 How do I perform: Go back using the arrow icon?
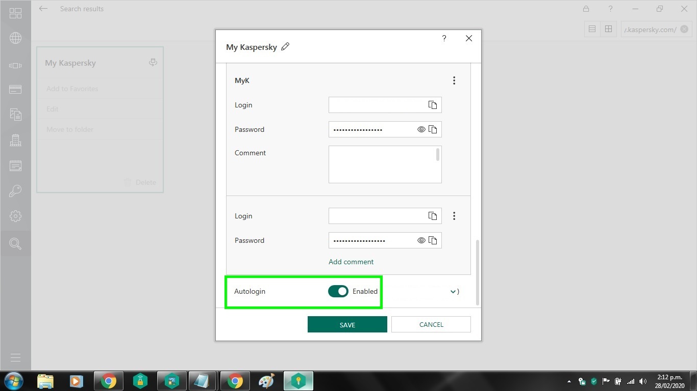pyautogui.click(x=43, y=9)
